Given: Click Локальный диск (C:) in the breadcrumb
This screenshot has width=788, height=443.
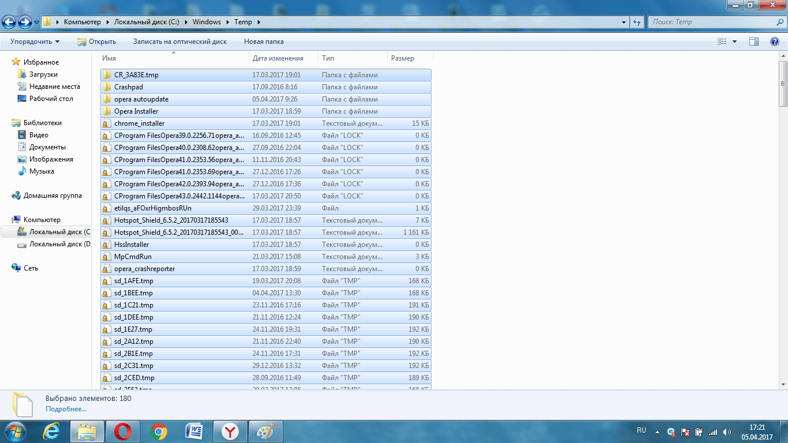Looking at the screenshot, I should pos(147,22).
